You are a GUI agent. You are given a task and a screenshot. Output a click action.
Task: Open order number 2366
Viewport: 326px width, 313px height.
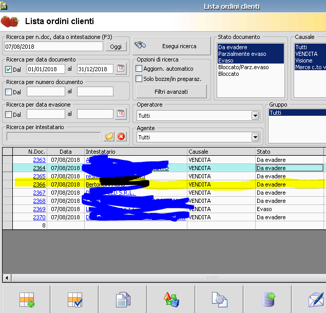click(x=39, y=184)
